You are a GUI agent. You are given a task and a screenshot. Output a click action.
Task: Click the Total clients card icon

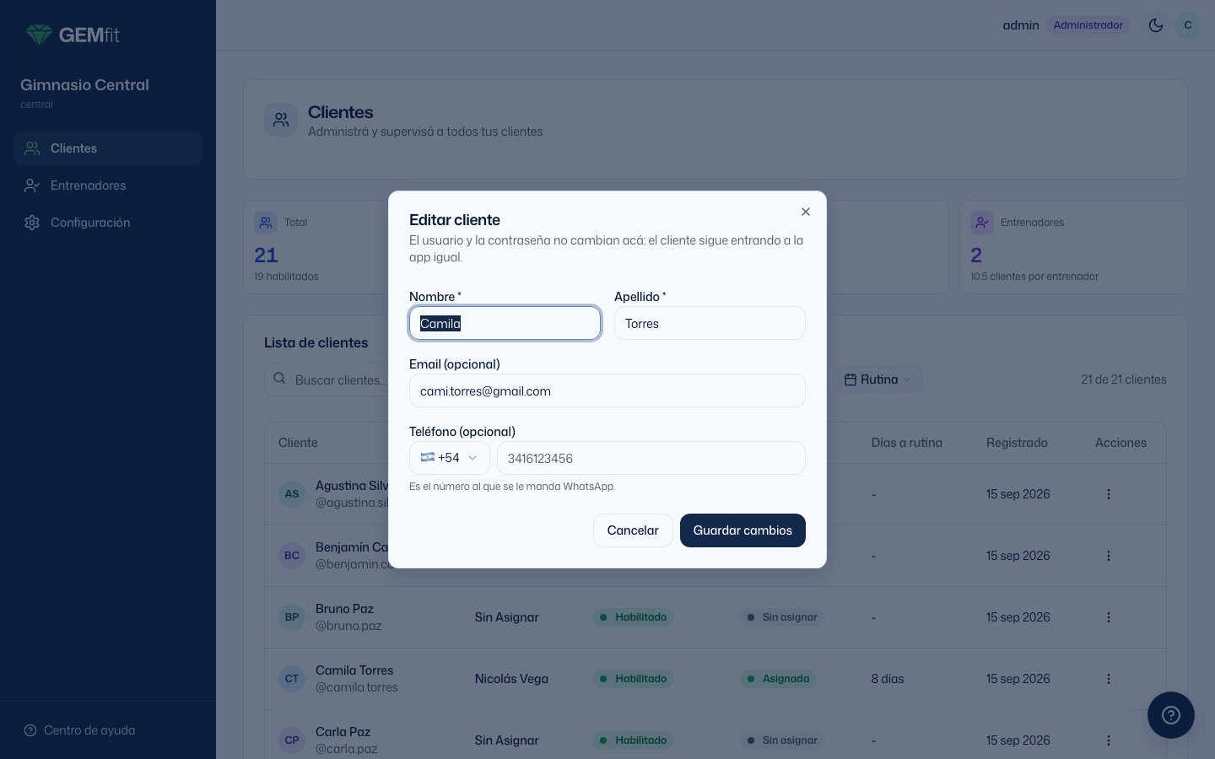266,223
